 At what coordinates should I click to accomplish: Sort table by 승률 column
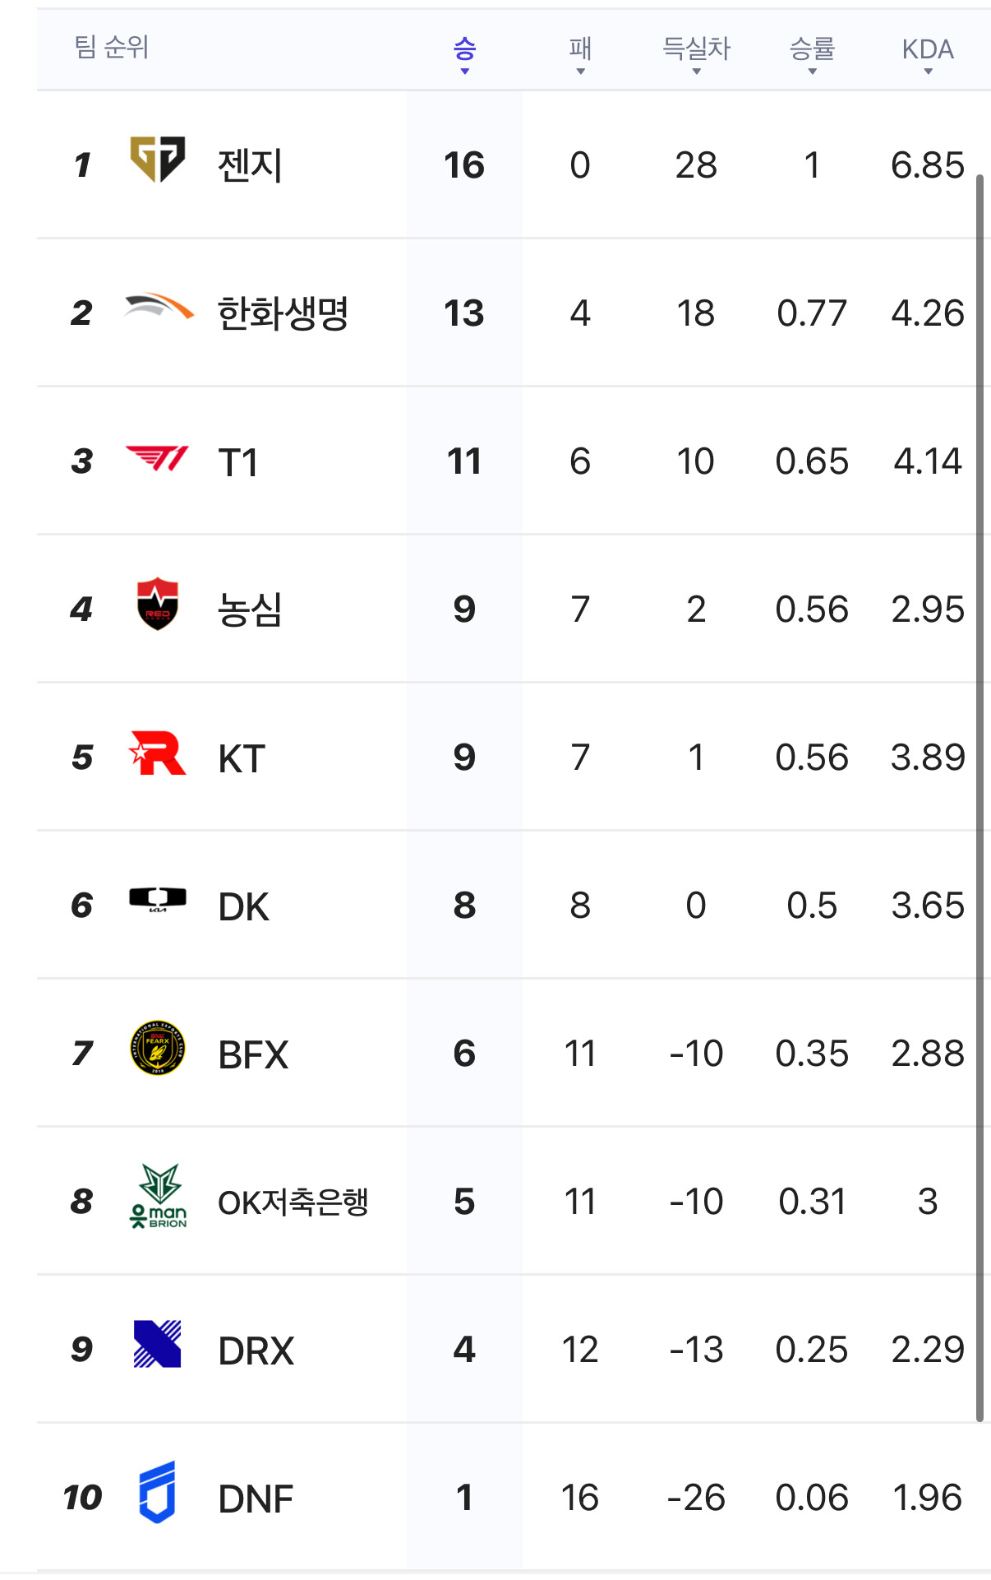(812, 53)
